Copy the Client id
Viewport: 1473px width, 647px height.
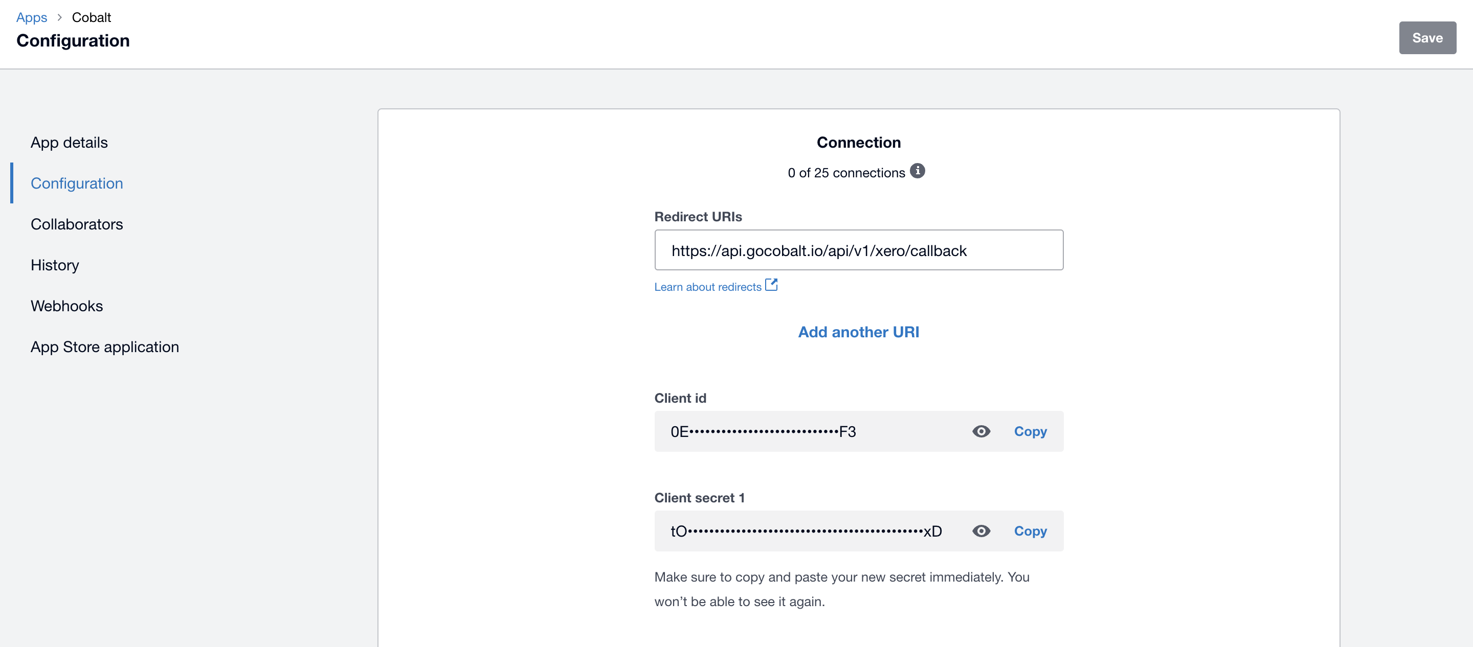pos(1030,431)
